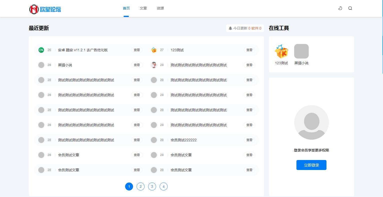Viewport: 383px width, 197px height.
Task: Click the 123测试 icon in recent updates list
Action: coord(154,50)
